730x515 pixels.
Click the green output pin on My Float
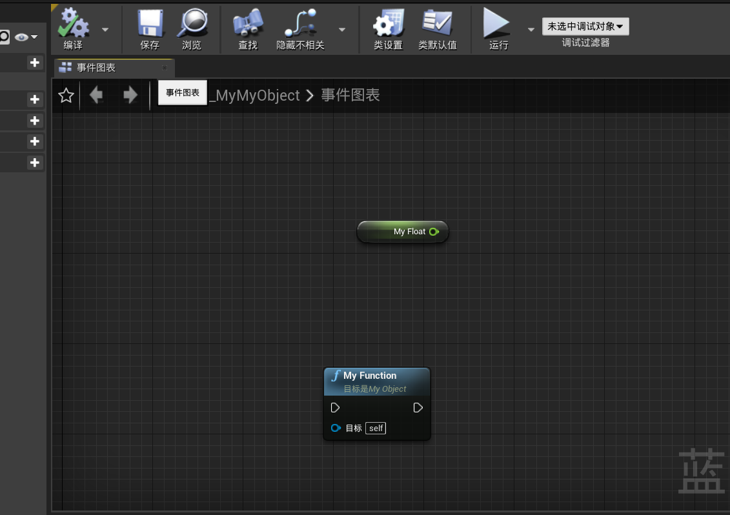(433, 232)
